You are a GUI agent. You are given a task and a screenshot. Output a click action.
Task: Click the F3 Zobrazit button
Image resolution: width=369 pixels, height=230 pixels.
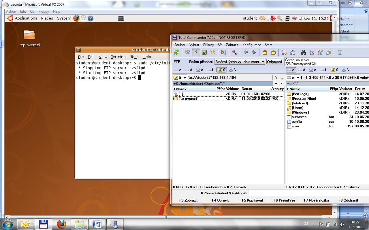tap(189, 200)
